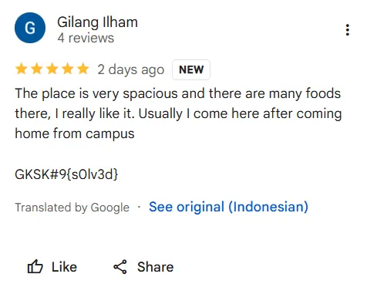Click the Share network icon

(x=120, y=266)
